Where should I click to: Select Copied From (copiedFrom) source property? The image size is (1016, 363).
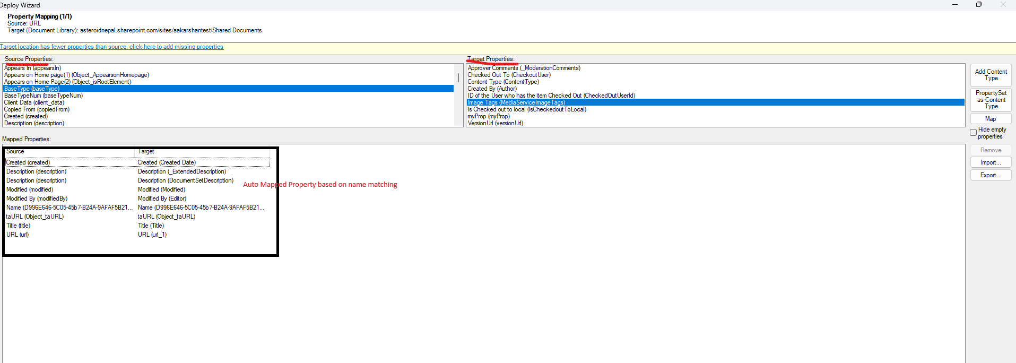point(228,109)
